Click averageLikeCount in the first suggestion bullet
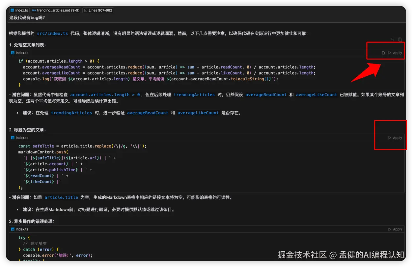The height and width of the screenshot is (267, 412). coord(198,113)
